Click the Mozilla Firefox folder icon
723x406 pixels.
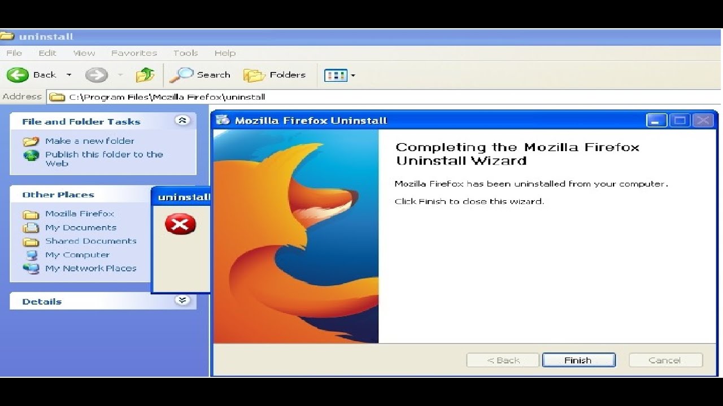click(31, 214)
